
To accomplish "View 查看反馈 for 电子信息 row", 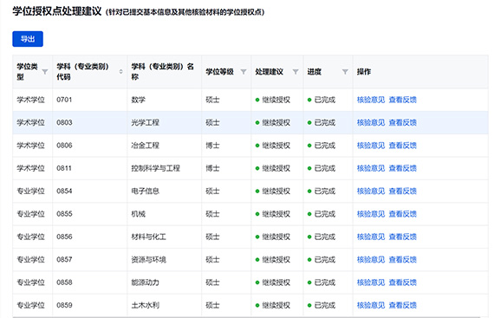I will [403, 191].
